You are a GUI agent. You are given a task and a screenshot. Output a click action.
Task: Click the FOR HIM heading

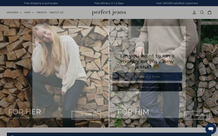click(133, 112)
